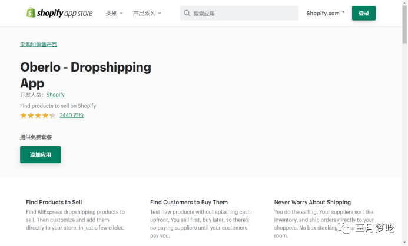Click the 添加应用 add app button
Screen dimensions: 408x246
tap(41, 154)
